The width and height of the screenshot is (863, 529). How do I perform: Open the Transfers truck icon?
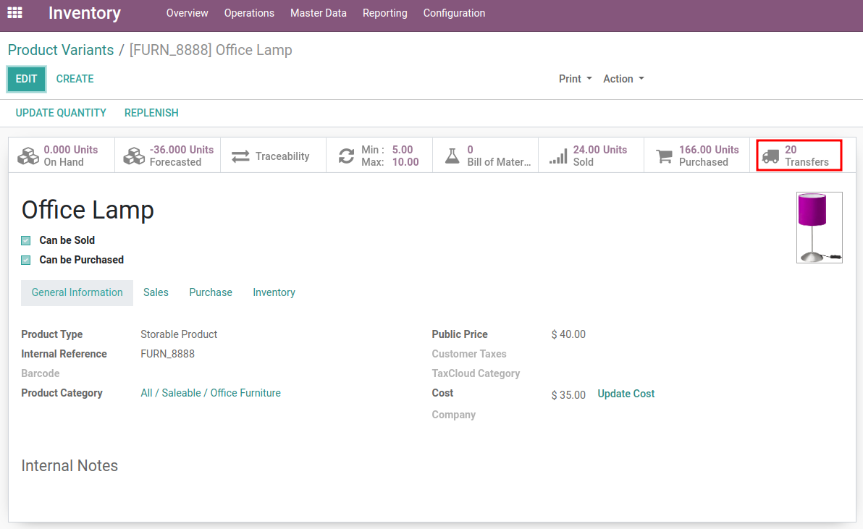click(x=770, y=156)
